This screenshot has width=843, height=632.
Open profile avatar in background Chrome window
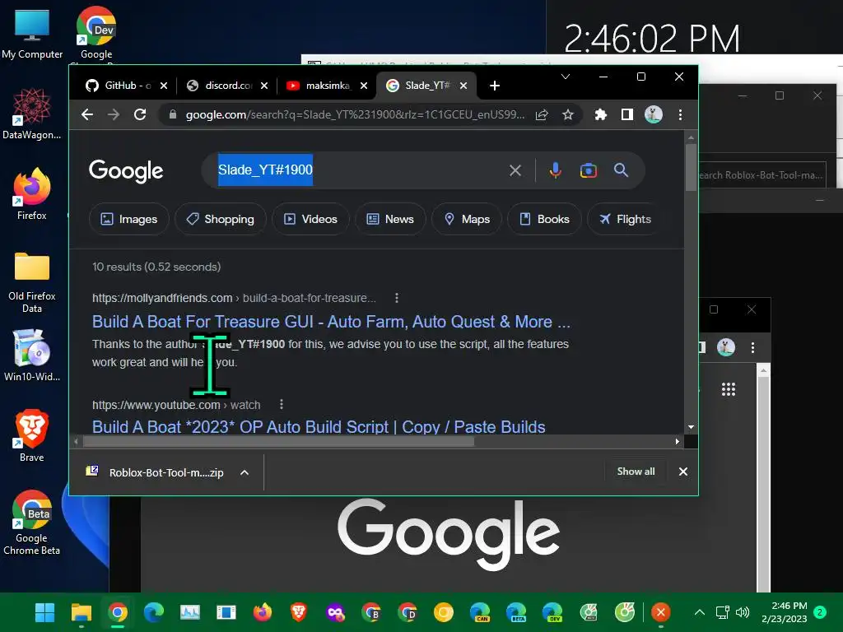[726, 347]
